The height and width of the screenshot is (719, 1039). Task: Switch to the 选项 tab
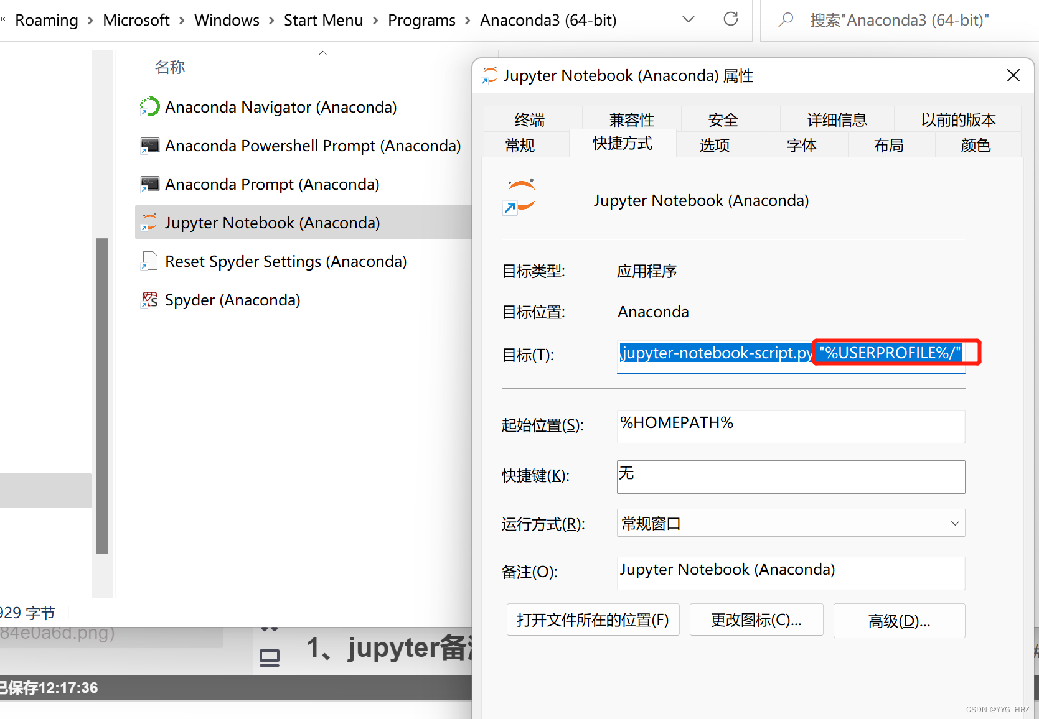(714, 145)
